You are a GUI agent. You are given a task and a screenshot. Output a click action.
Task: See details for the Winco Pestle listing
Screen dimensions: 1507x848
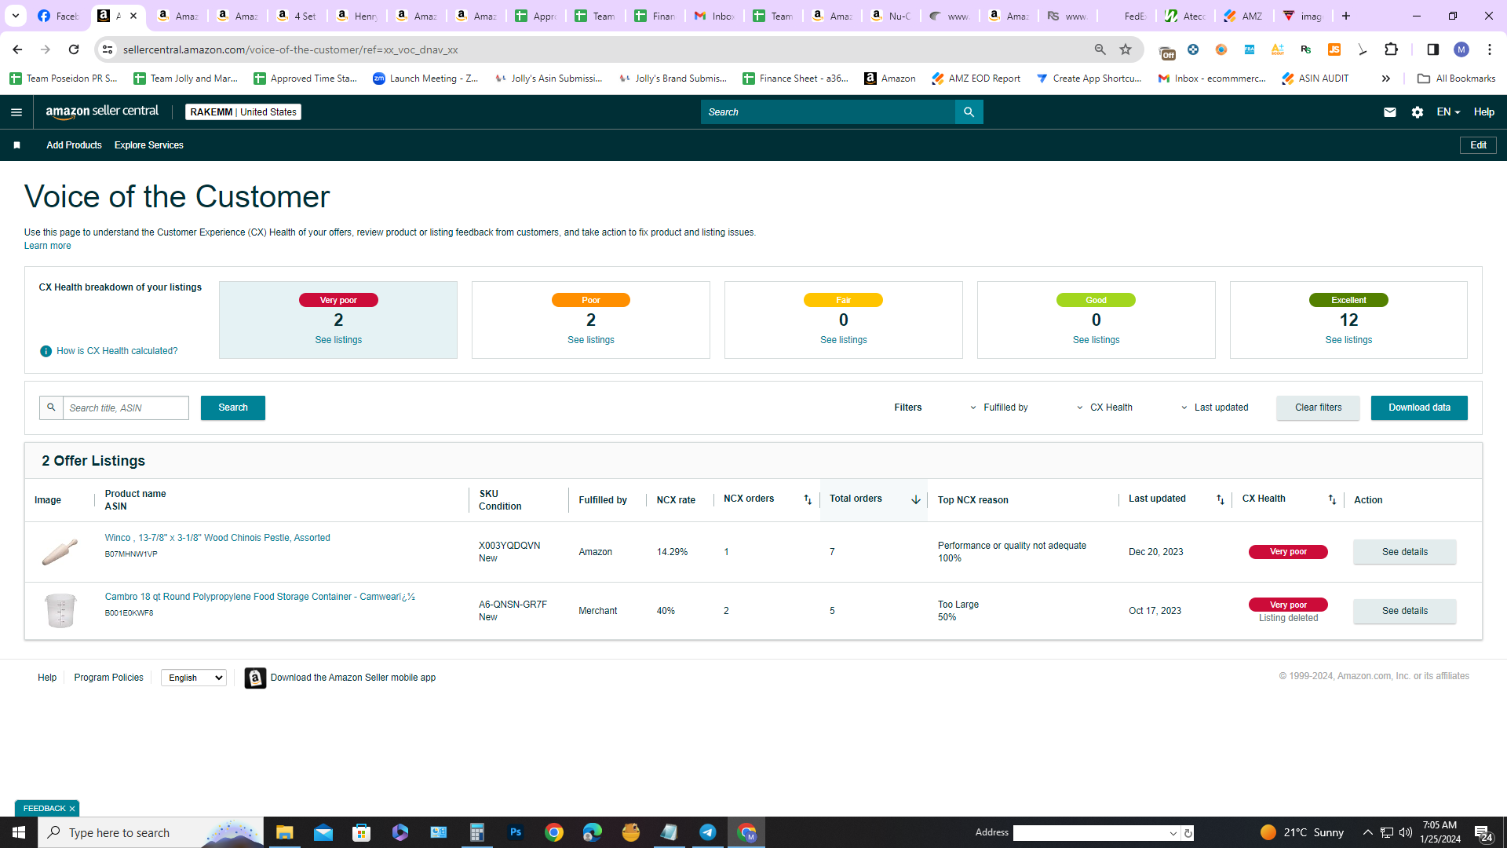point(1404,552)
